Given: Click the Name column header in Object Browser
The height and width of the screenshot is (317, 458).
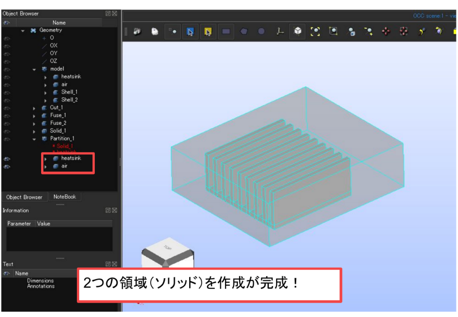Looking at the screenshot, I should click(59, 23).
